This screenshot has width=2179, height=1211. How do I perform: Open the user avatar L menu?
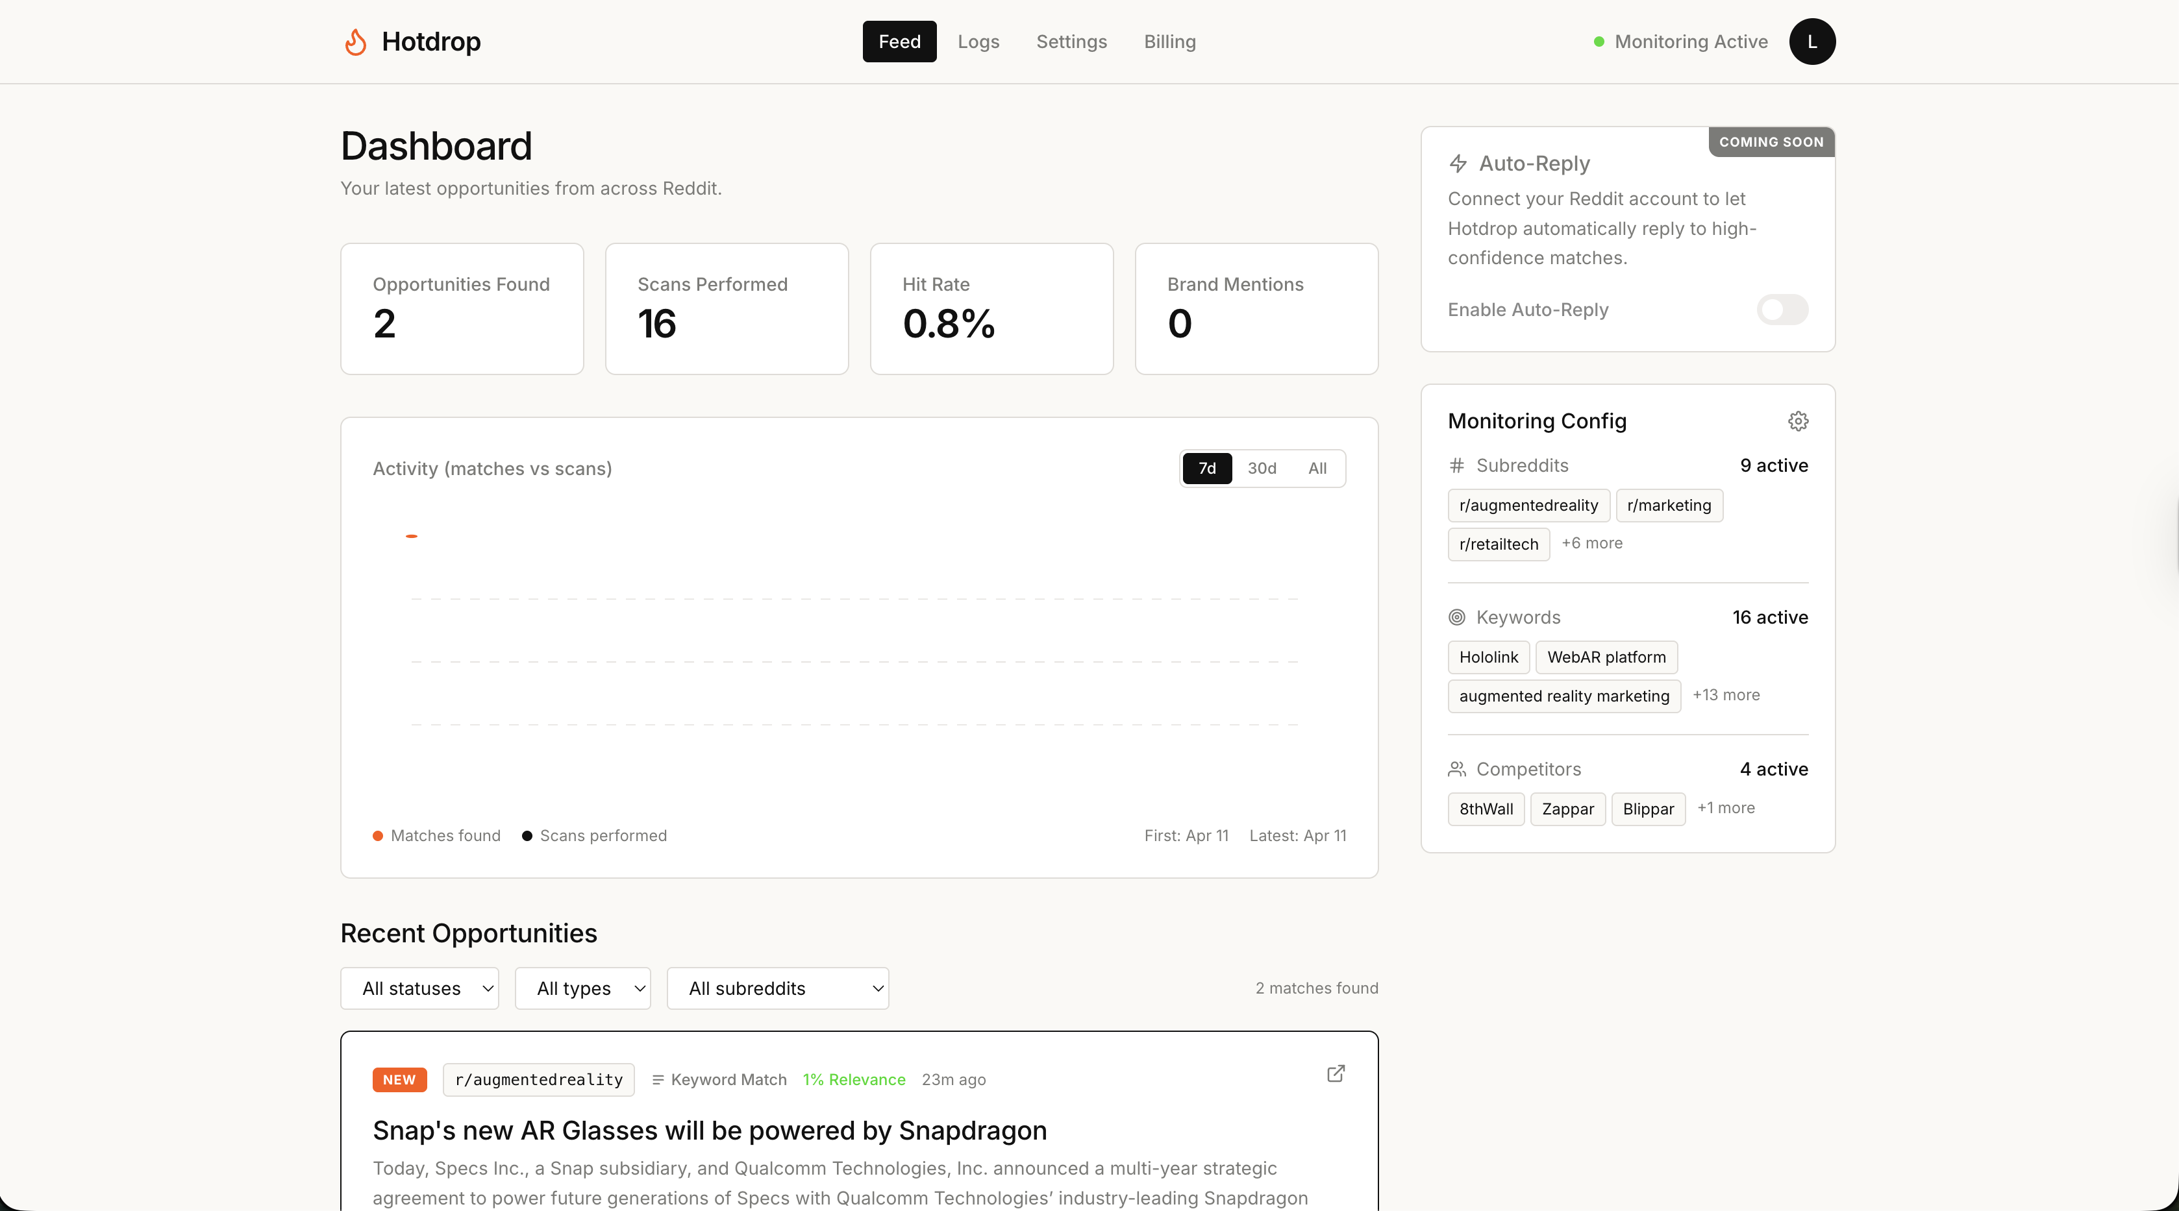(1812, 42)
